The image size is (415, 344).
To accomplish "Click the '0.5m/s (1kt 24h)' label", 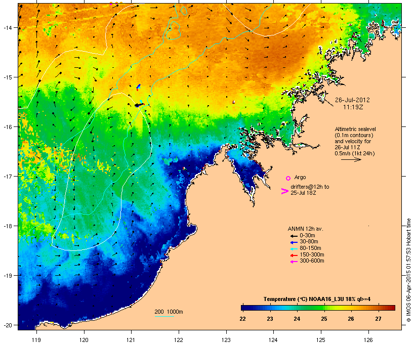I will (355, 153).
